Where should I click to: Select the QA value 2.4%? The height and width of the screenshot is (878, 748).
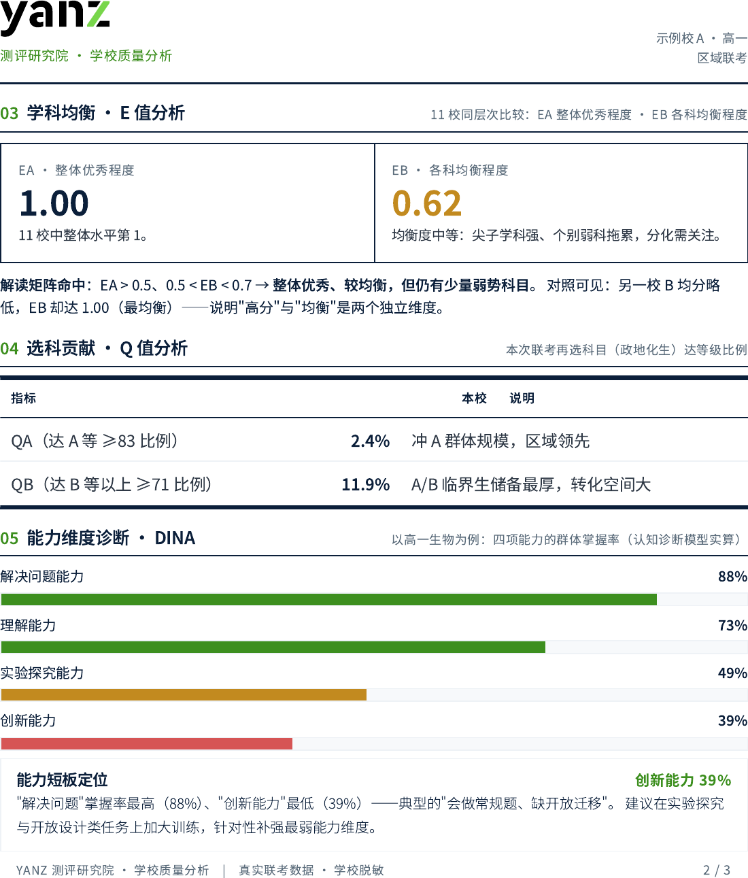(x=370, y=441)
